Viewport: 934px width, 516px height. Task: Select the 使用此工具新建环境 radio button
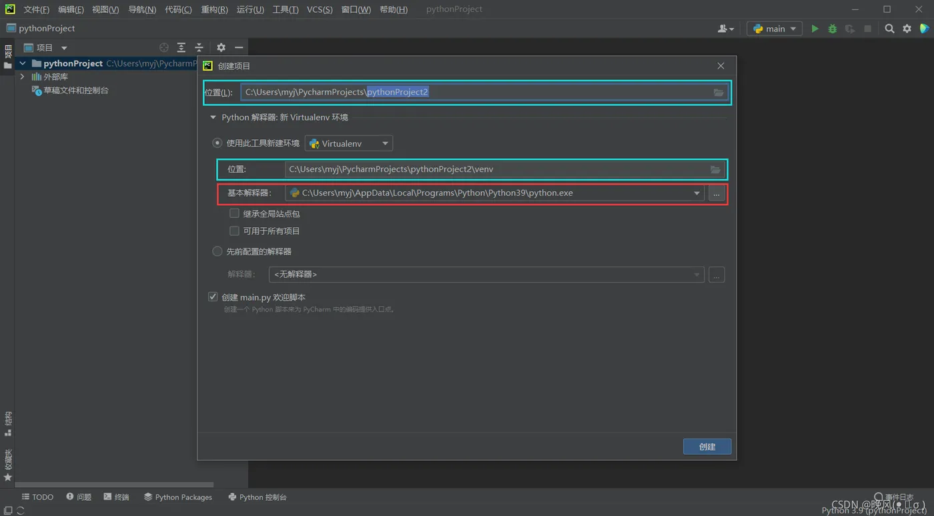[217, 143]
